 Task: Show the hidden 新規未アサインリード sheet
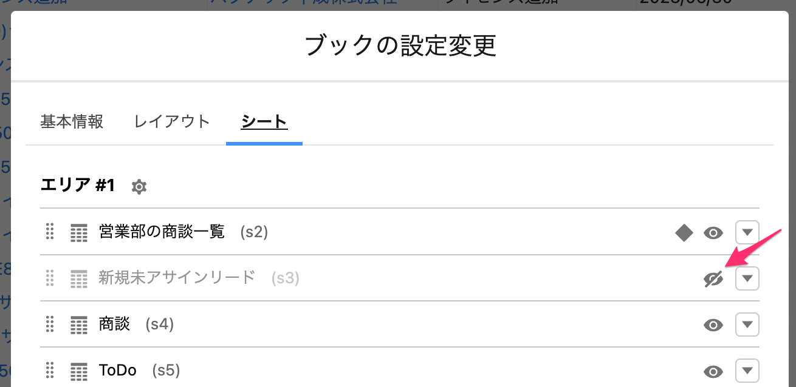[x=713, y=278]
